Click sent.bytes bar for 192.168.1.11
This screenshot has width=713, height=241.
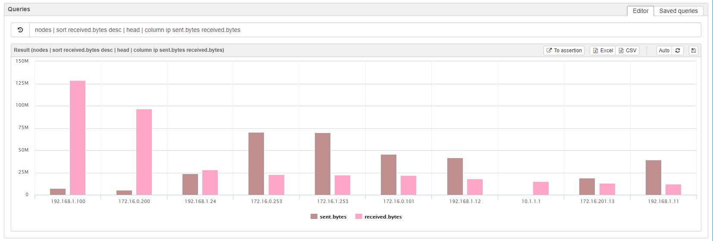(x=653, y=178)
